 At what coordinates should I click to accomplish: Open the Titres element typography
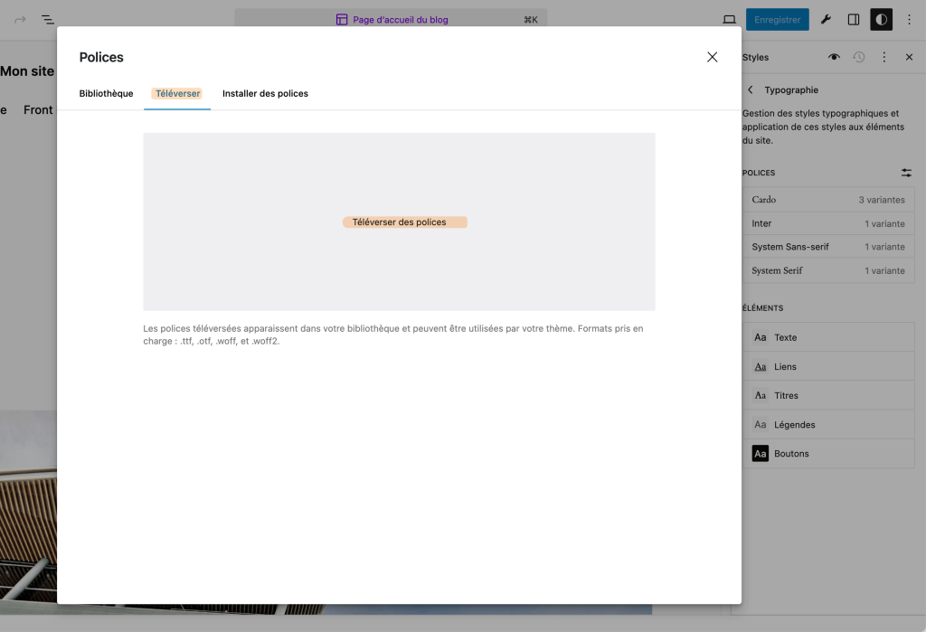tap(828, 395)
